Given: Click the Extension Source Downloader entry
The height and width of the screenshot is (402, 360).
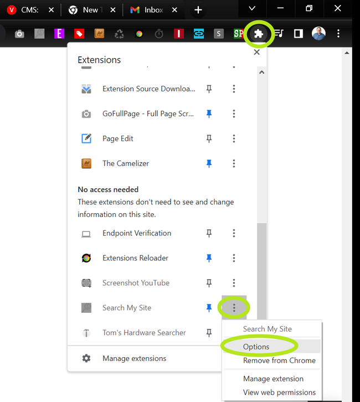Looking at the screenshot, I should (138, 89).
